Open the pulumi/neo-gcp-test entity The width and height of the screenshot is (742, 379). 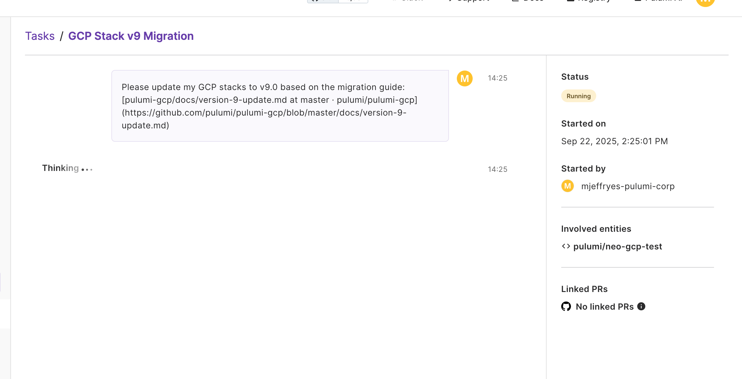(618, 246)
